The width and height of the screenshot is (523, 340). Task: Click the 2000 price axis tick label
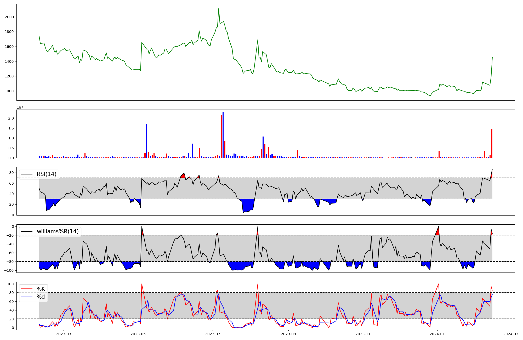pos(9,17)
